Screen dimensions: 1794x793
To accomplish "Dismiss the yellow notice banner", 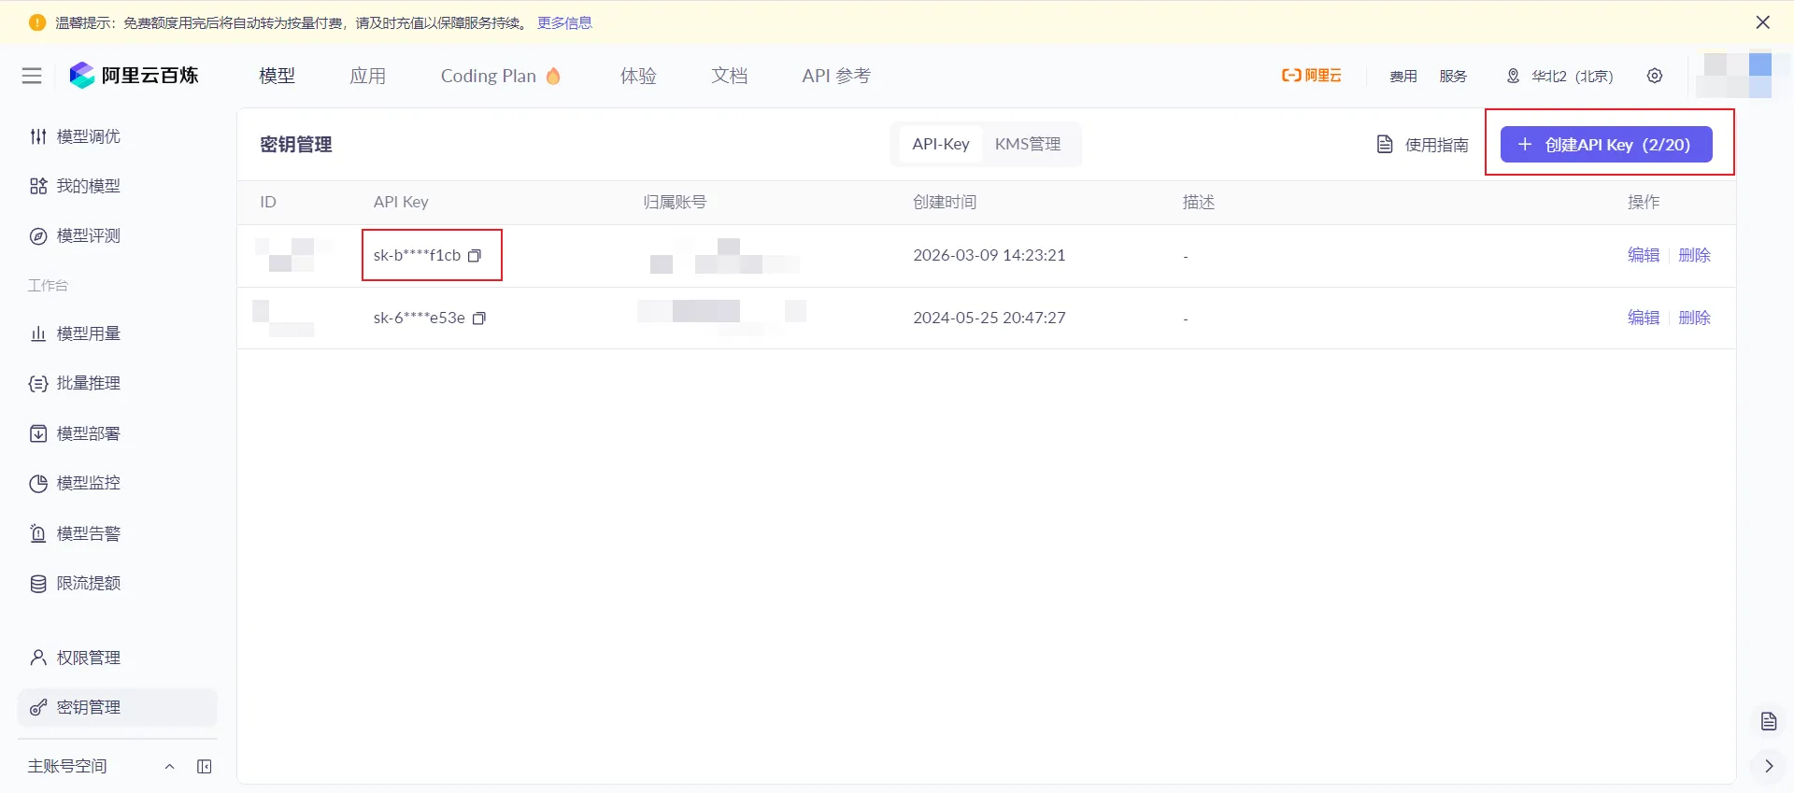I will point(1763,22).
